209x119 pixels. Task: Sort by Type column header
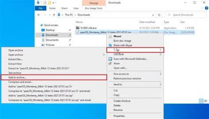pos(166,22)
